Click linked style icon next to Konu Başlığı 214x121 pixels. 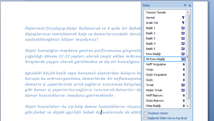183,54
